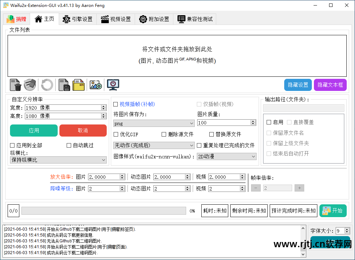This screenshot has width=355, height=260.
Task: Open the 兼容性测试 compatibility test tab
Action: 195,19
